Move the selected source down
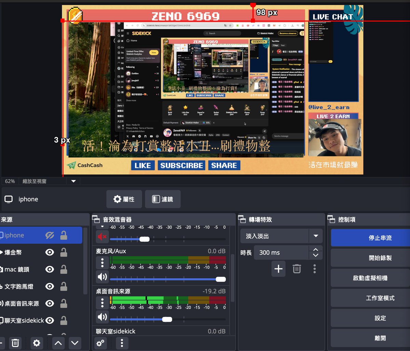 75,343
